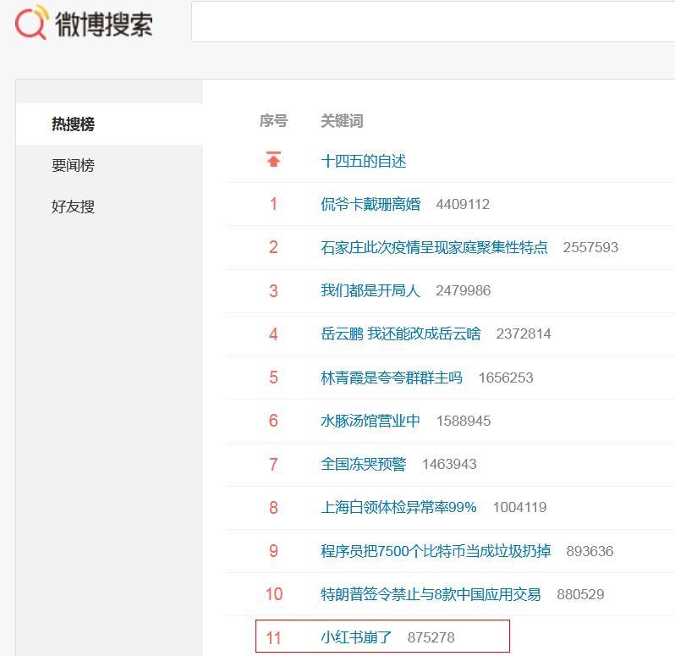This screenshot has width=675, height=656.
Task: Select the 热搜榜 tab
Action: (x=74, y=124)
